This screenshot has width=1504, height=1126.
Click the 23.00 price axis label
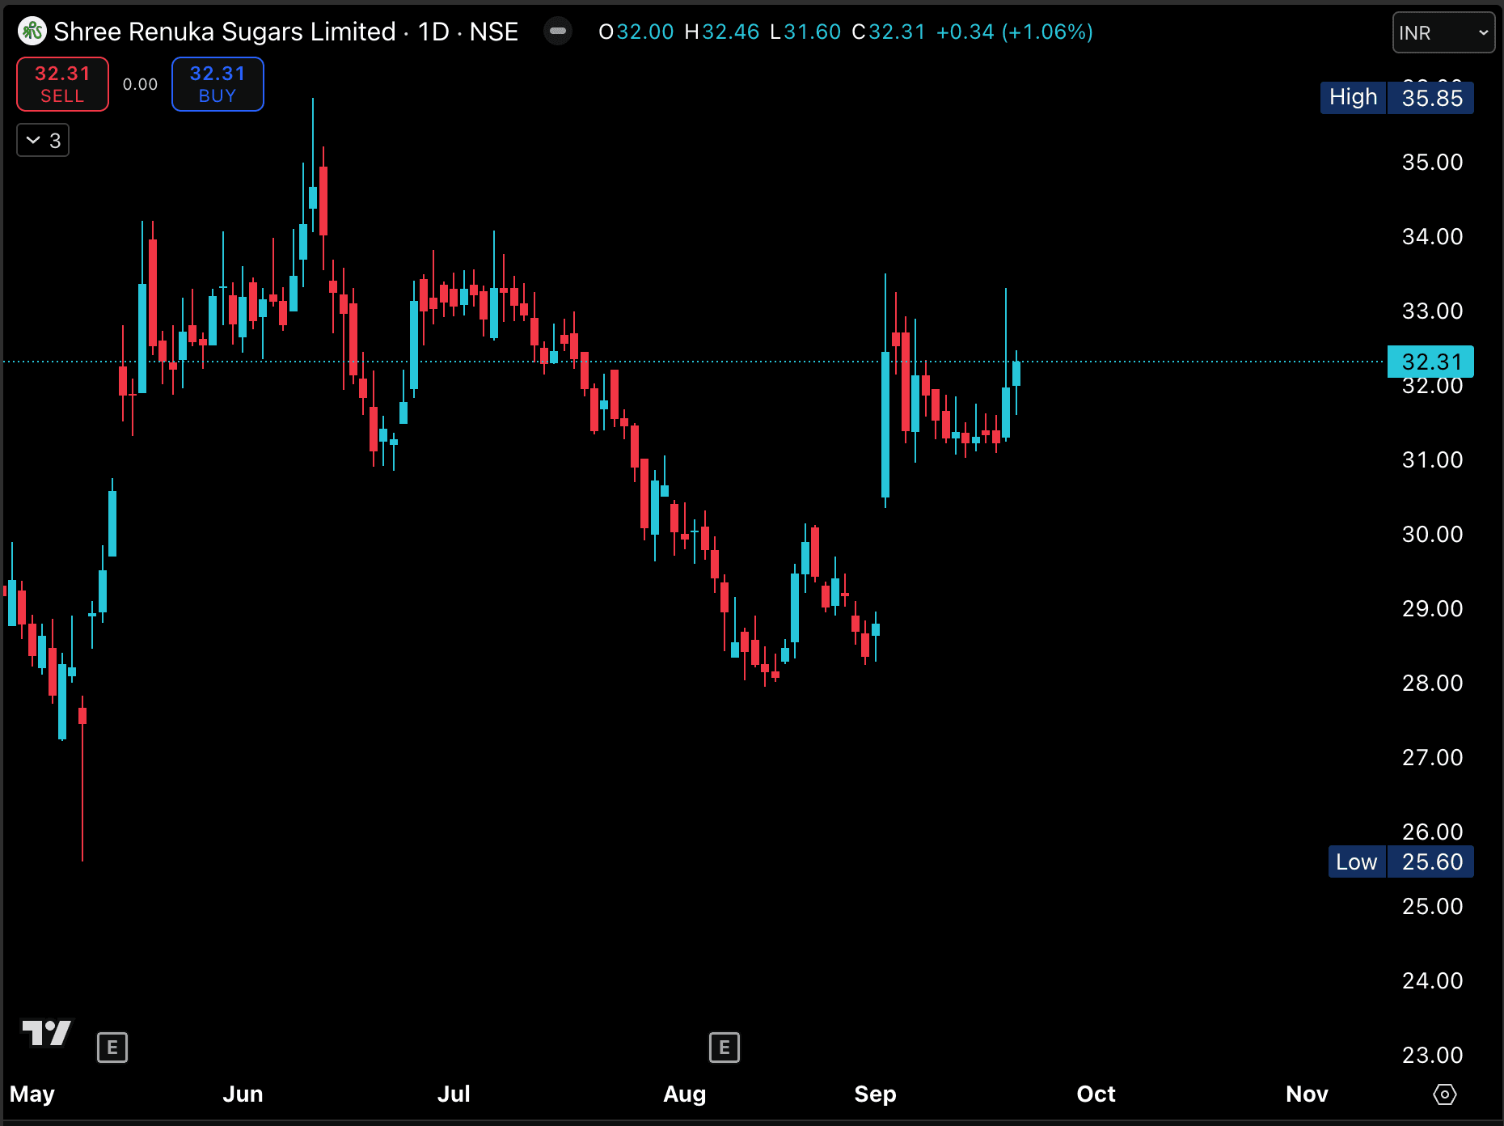point(1432,1055)
